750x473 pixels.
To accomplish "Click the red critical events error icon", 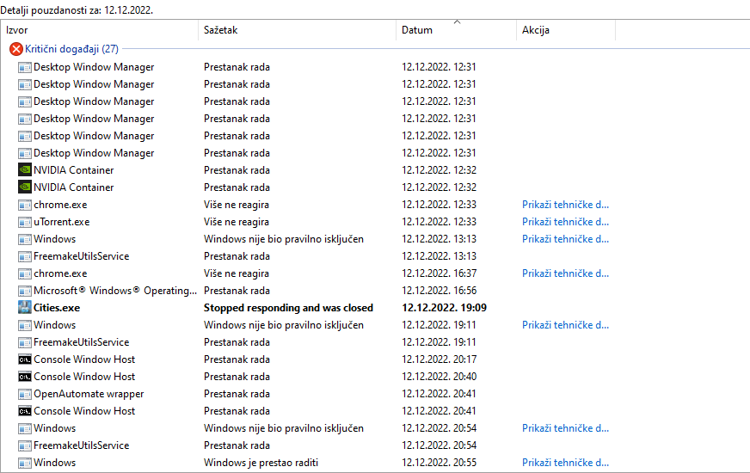I will click(16, 49).
